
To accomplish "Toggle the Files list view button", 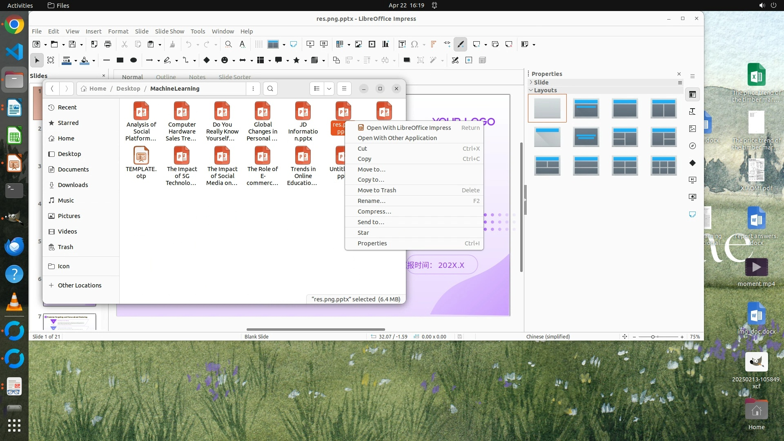I will coord(317,89).
